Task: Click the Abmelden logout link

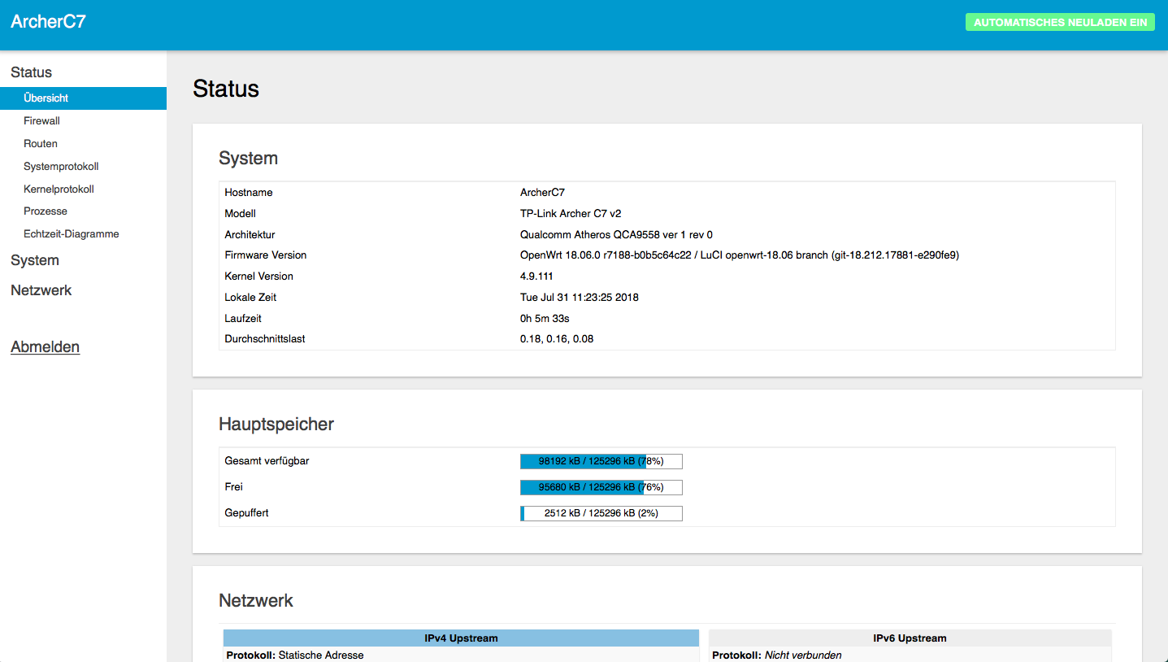Action: (x=46, y=347)
